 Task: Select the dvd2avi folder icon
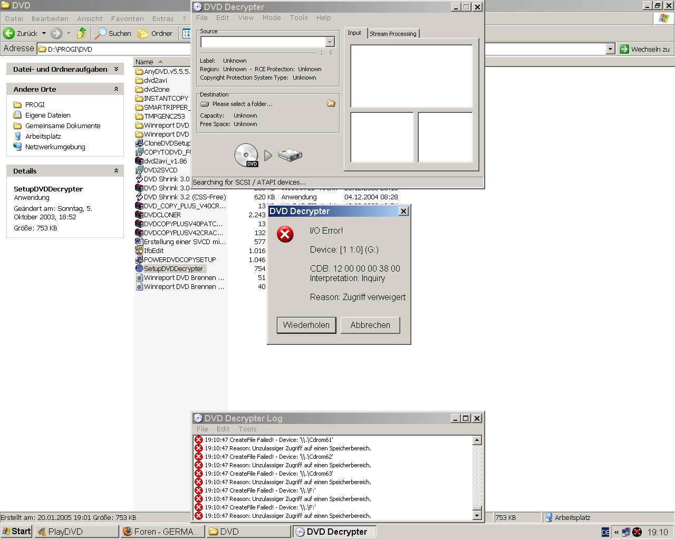[139, 80]
